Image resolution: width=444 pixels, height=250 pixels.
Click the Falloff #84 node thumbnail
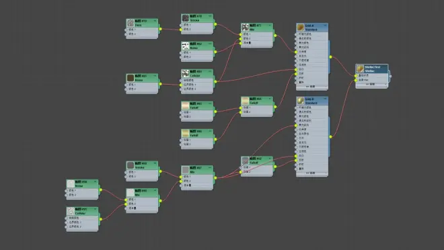pos(246,101)
